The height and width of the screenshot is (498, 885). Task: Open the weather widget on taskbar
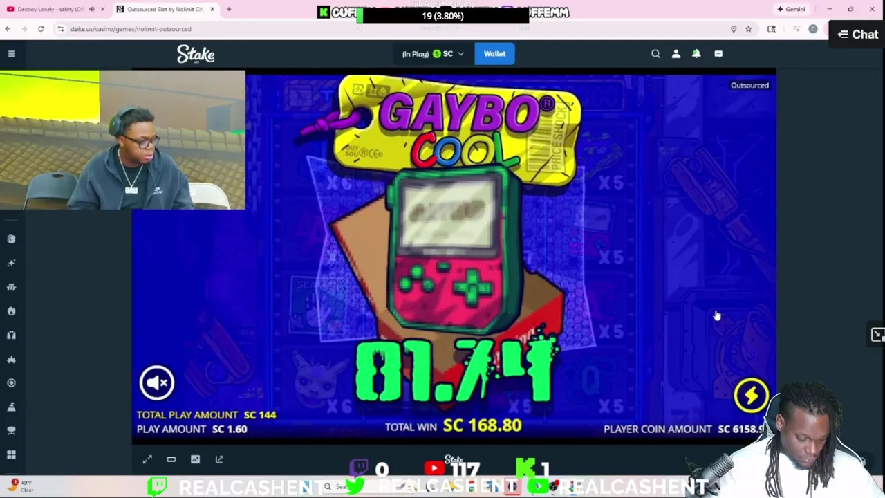[21, 486]
